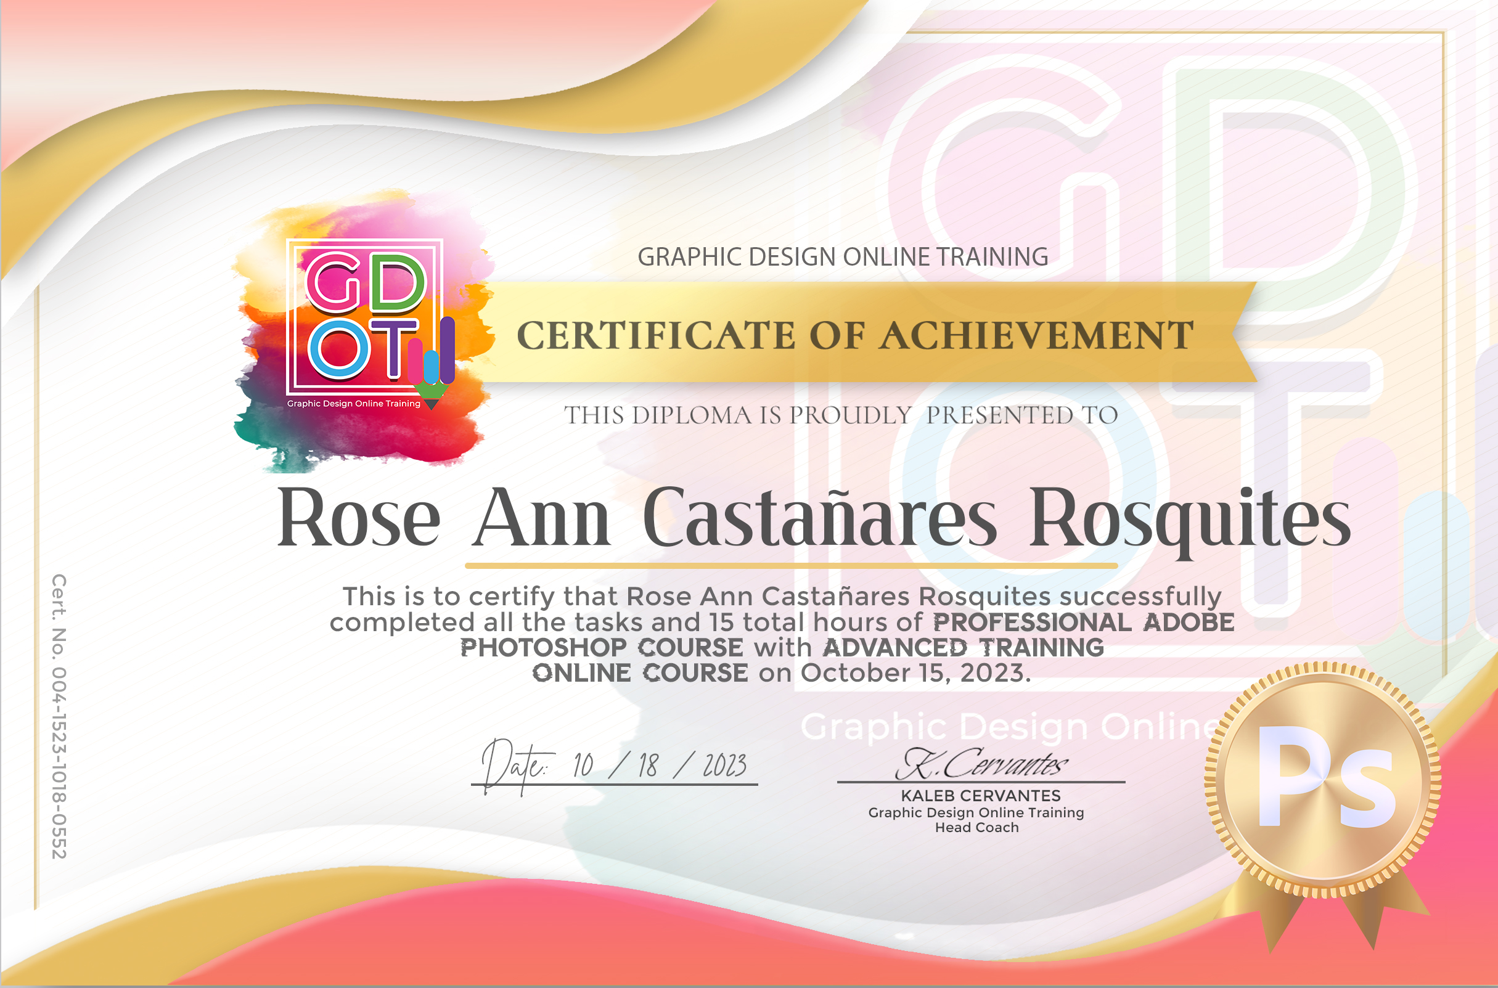Click the gold underline beneath recipient name
1498x988 pixels.
click(x=791, y=566)
